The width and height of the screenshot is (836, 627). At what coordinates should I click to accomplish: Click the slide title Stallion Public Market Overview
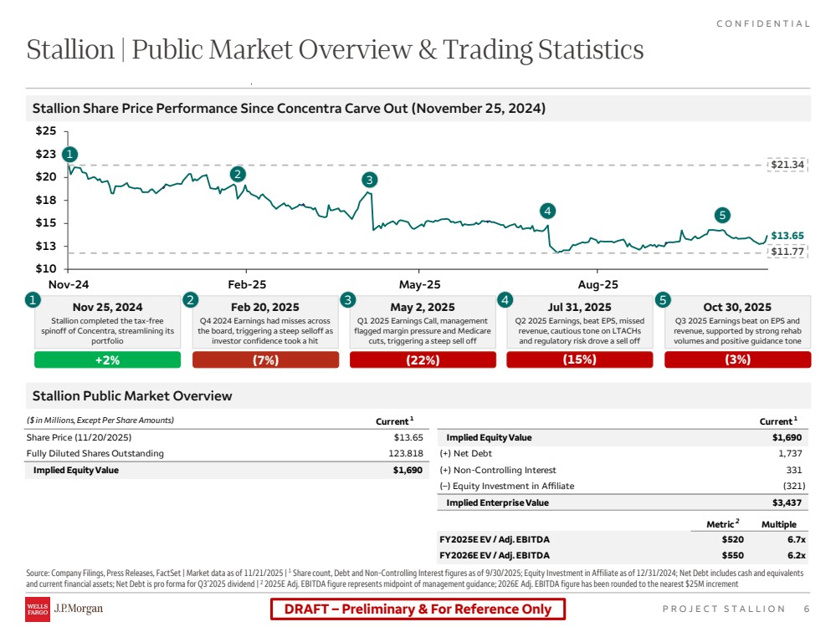pyautogui.click(x=336, y=49)
